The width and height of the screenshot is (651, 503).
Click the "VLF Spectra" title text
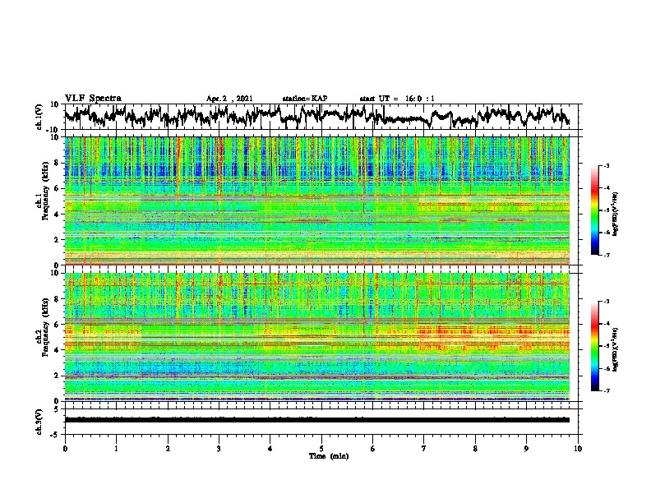tap(93, 99)
